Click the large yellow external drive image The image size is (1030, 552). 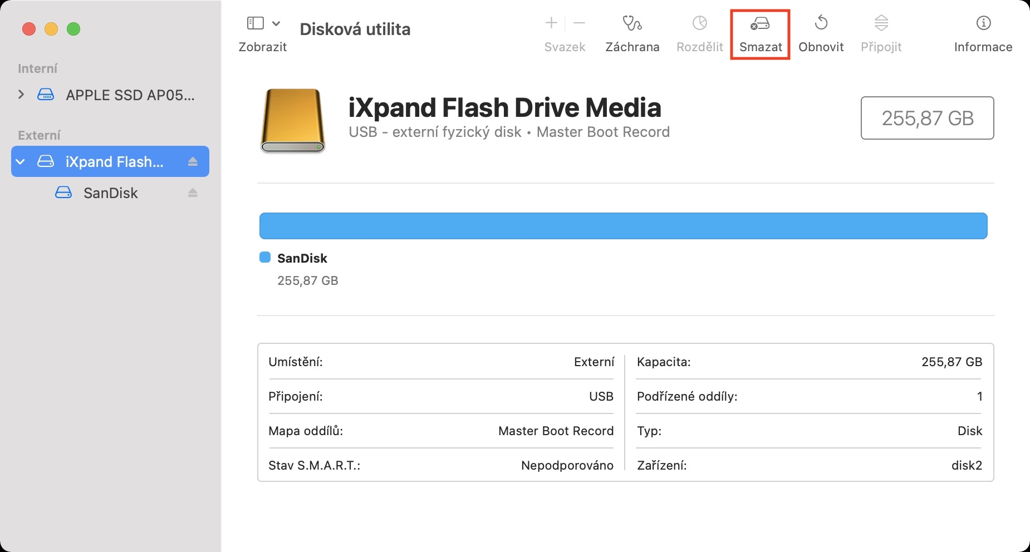coord(292,120)
